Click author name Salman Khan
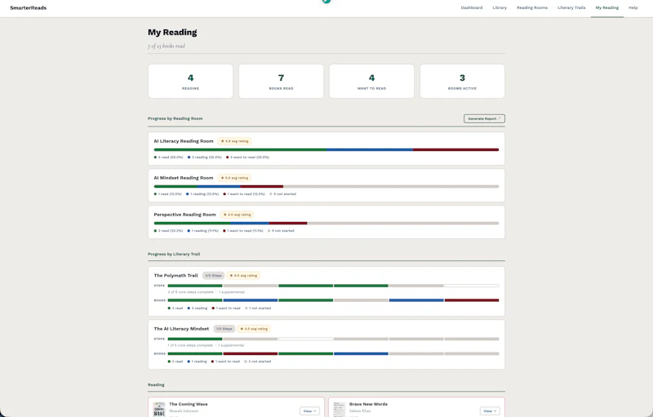The width and height of the screenshot is (653, 417). tap(360, 410)
